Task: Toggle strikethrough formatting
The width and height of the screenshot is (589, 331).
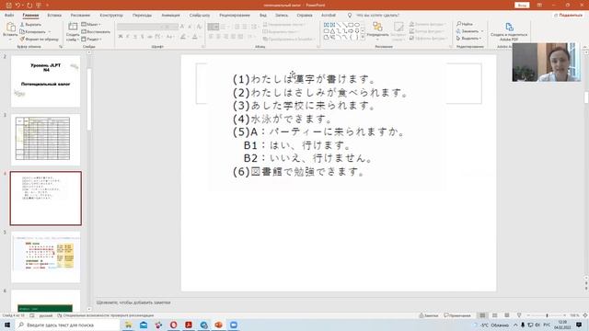Action: 149,37
